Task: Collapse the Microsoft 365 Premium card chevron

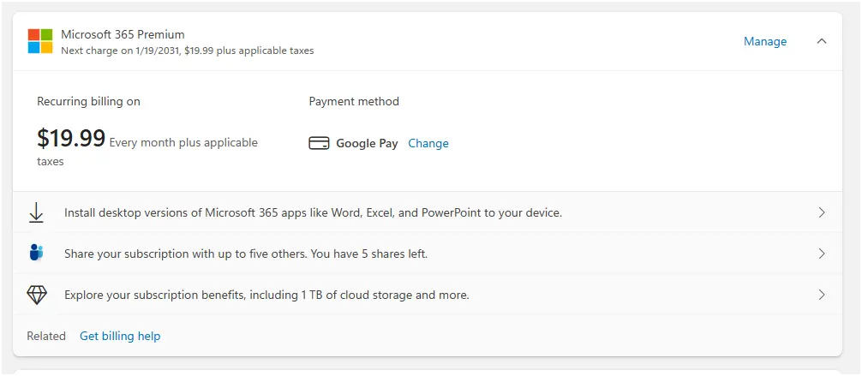Action: pyautogui.click(x=822, y=41)
